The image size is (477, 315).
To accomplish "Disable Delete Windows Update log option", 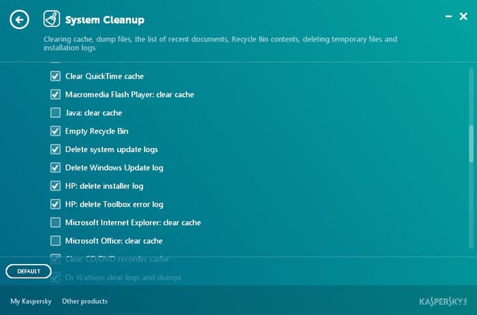I will pos(55,168).
